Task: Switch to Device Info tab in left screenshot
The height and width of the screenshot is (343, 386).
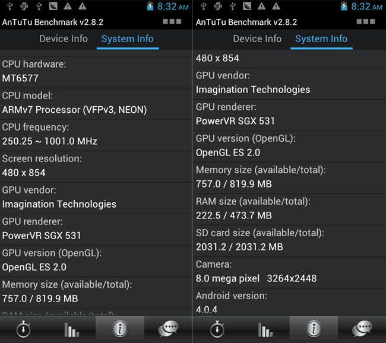Action: [64, 39]
